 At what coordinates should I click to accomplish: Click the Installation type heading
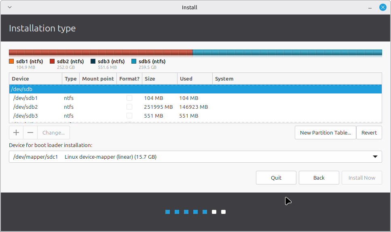pos(42,28)
